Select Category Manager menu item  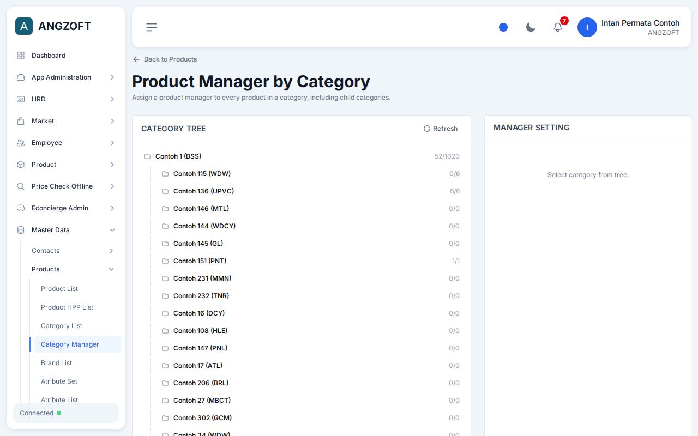77,344
